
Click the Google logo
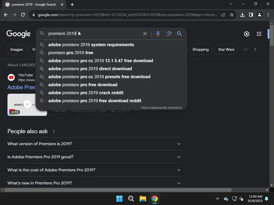[18, 34]
